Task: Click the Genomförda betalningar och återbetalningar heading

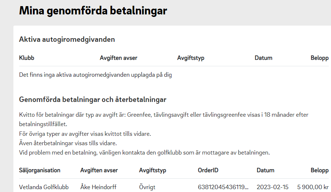Action: point(93,100)
